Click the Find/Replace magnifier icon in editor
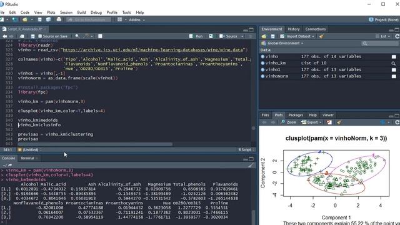The width and height of the screenshot is (400, 225). [77, 36]
